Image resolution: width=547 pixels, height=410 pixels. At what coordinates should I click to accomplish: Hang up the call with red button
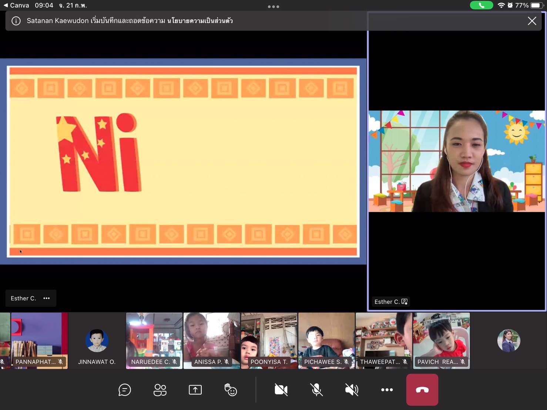pyautogui.click(x=422, y=390)
